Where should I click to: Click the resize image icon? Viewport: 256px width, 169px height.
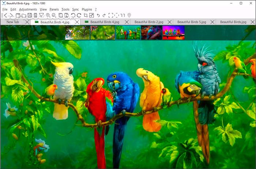coord(91,15)
